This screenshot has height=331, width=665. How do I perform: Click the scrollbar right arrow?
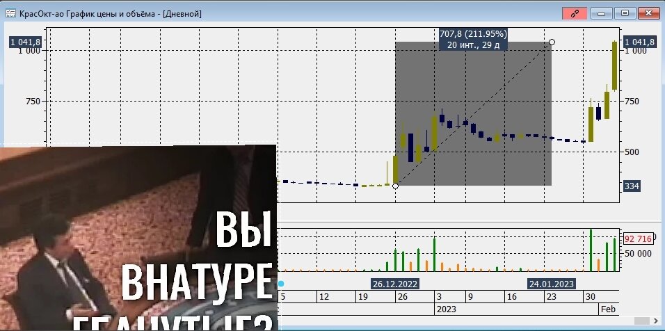point(657,321)
